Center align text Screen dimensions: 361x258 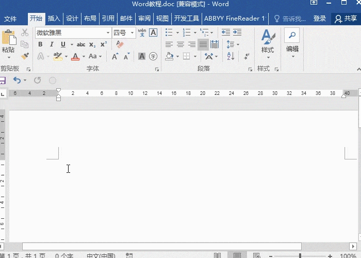(180, 44)
